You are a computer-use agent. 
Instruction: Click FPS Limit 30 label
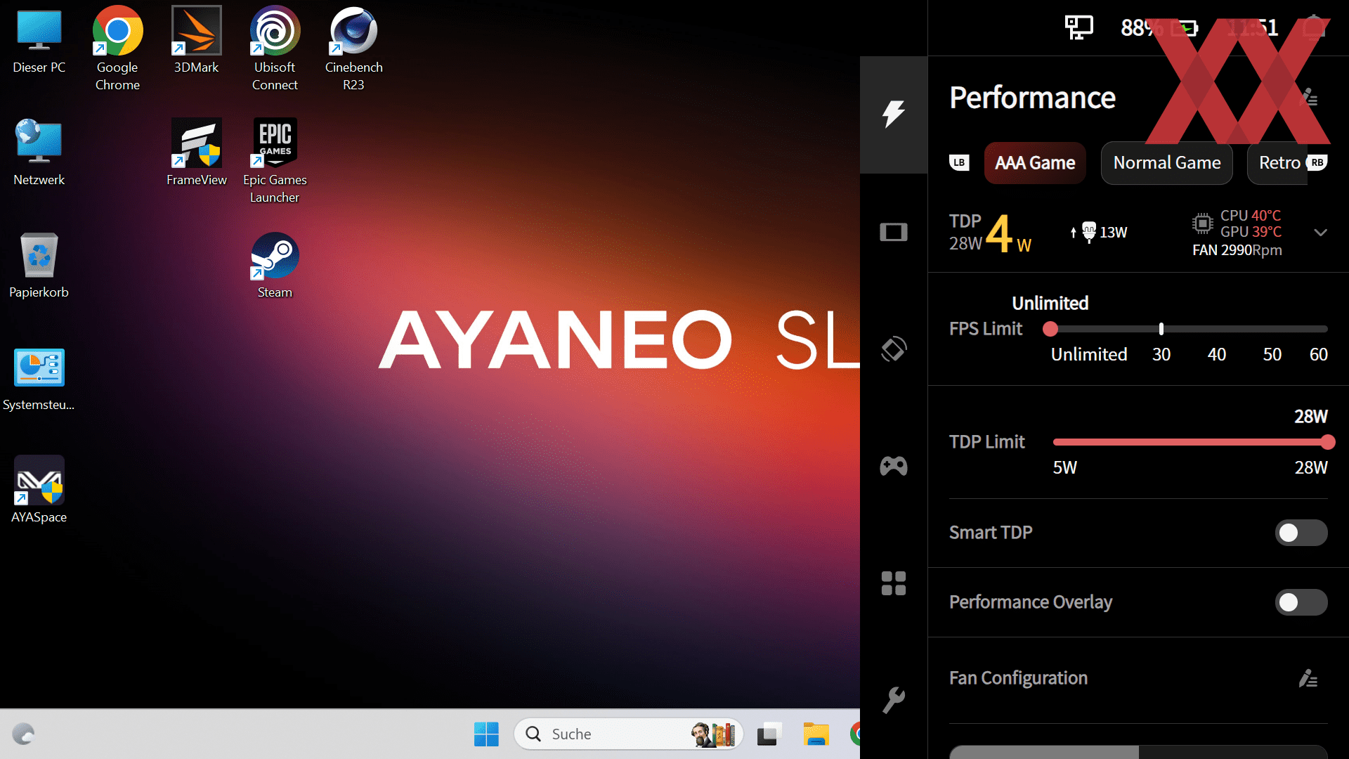(x=1161, y=354)
